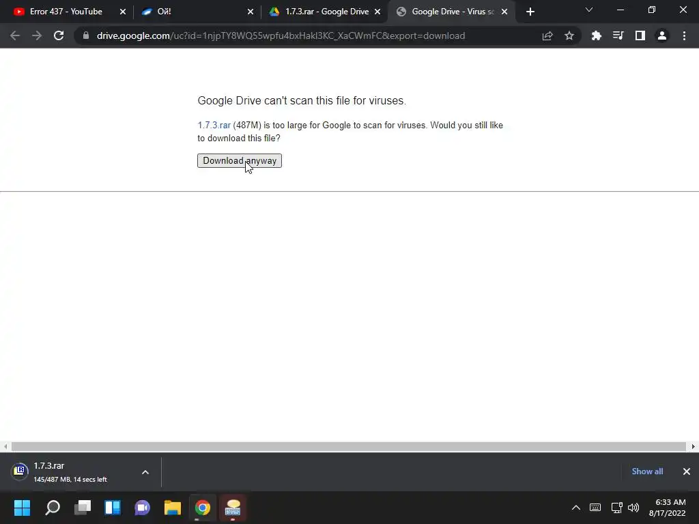699x524 pixels.
Task: Bookmark this page with the star icon
Action: (569, 35)
